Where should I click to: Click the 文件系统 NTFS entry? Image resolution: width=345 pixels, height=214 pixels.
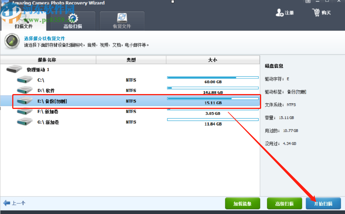(x=280, y=105)
